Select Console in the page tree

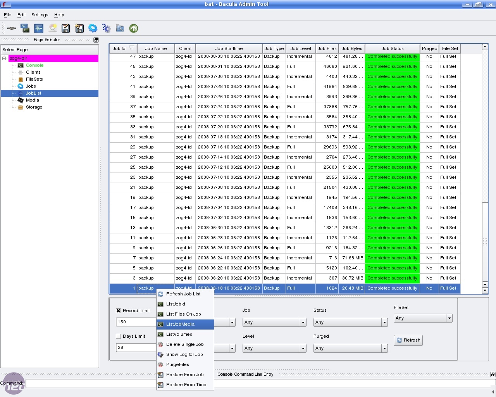click(34, 65)
